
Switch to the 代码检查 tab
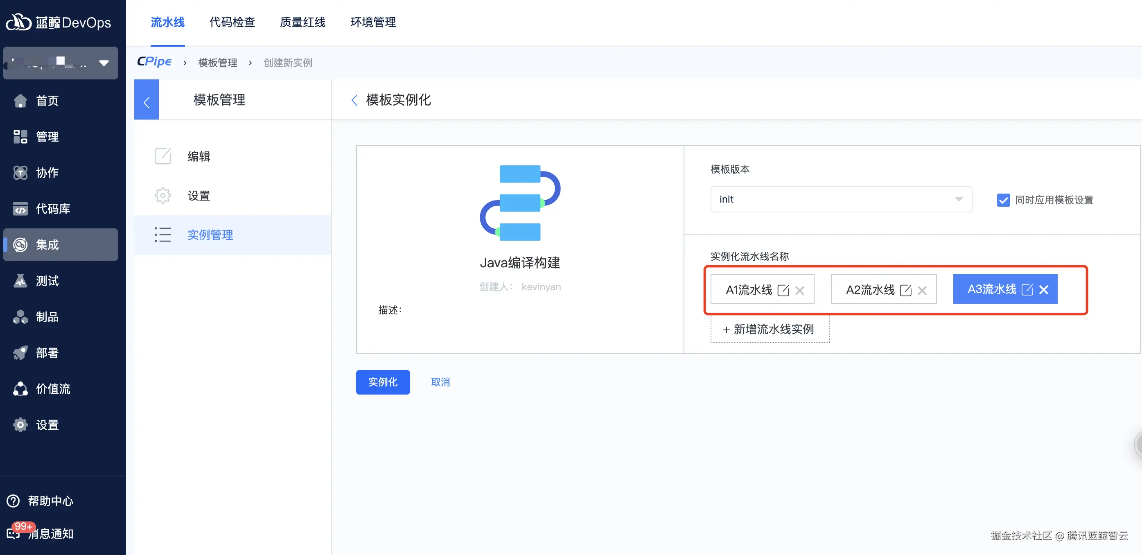232,23
